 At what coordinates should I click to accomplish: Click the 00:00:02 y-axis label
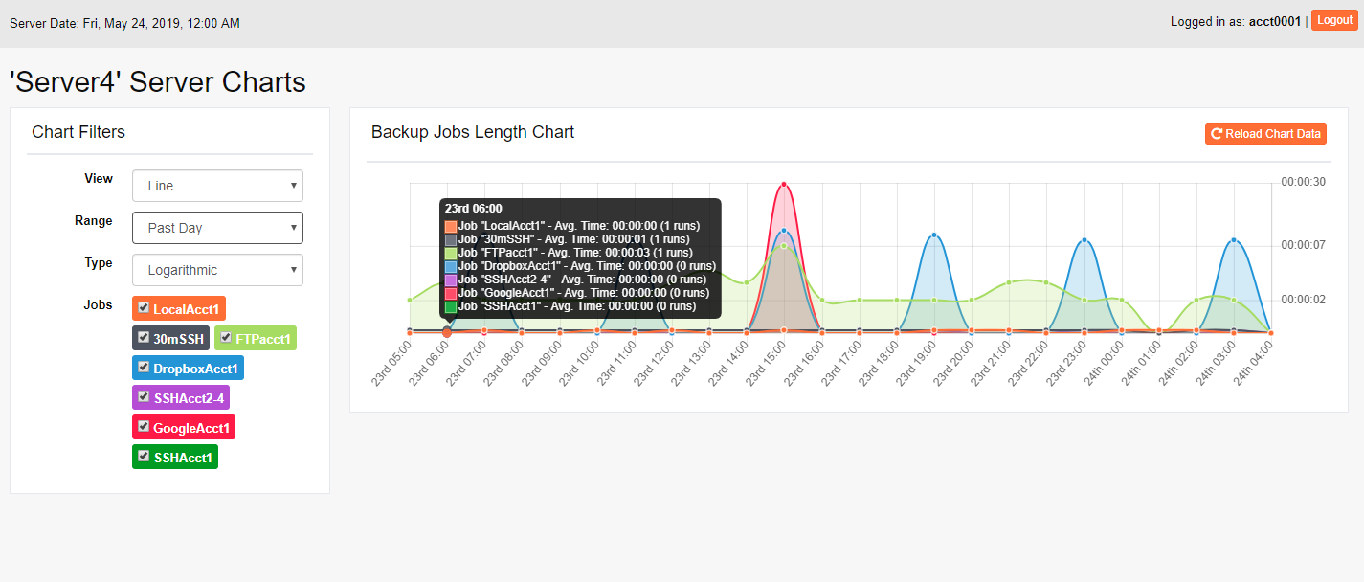click(1303, 300)
